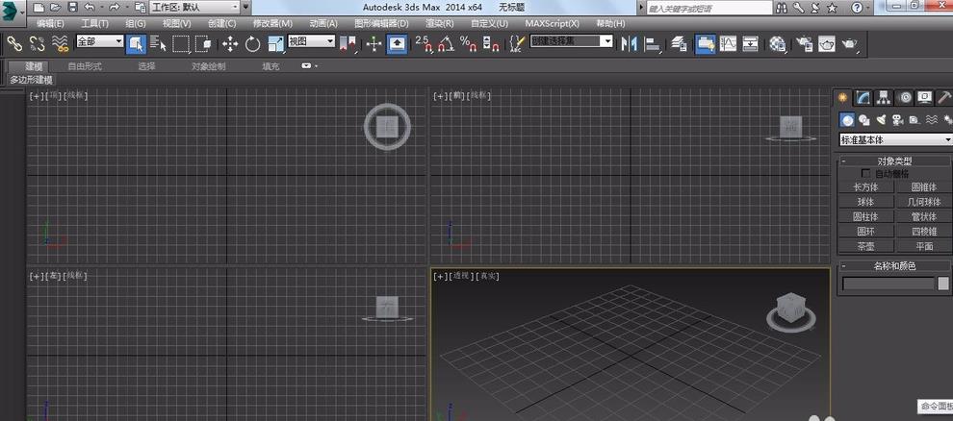Redo the action with the redo arrow
Image resolution: width=953 pixels, height=421 pixels.
114,8
